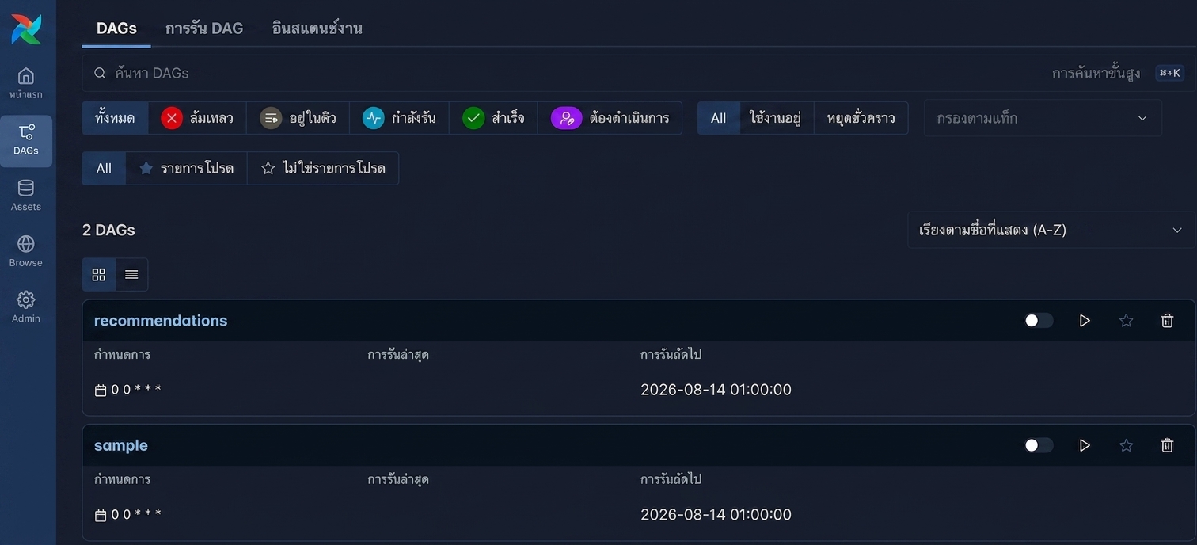Open the Admin sidebar menu

point(26,307)
